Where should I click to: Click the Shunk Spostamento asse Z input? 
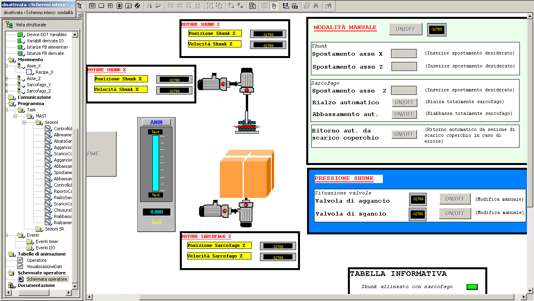coord(404,66)
